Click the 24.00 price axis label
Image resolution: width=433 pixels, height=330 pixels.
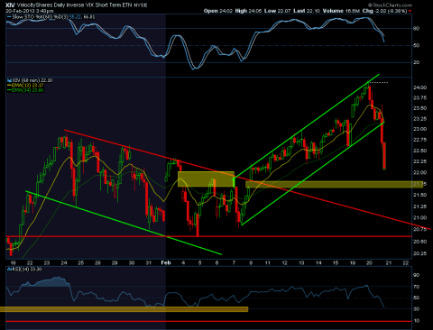point(419,87)
